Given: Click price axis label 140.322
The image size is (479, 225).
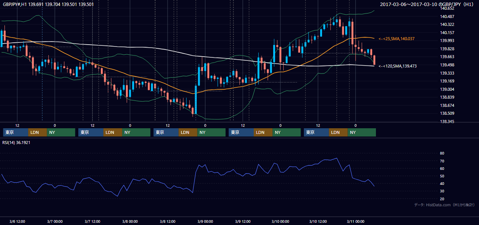Looking at the screenshot, I should pos(447,24).
